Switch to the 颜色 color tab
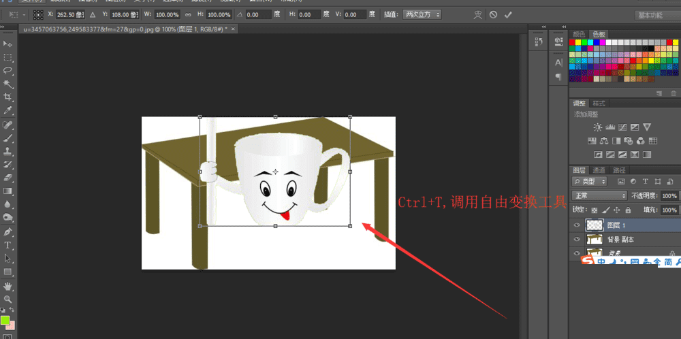 tap(579, 34)
